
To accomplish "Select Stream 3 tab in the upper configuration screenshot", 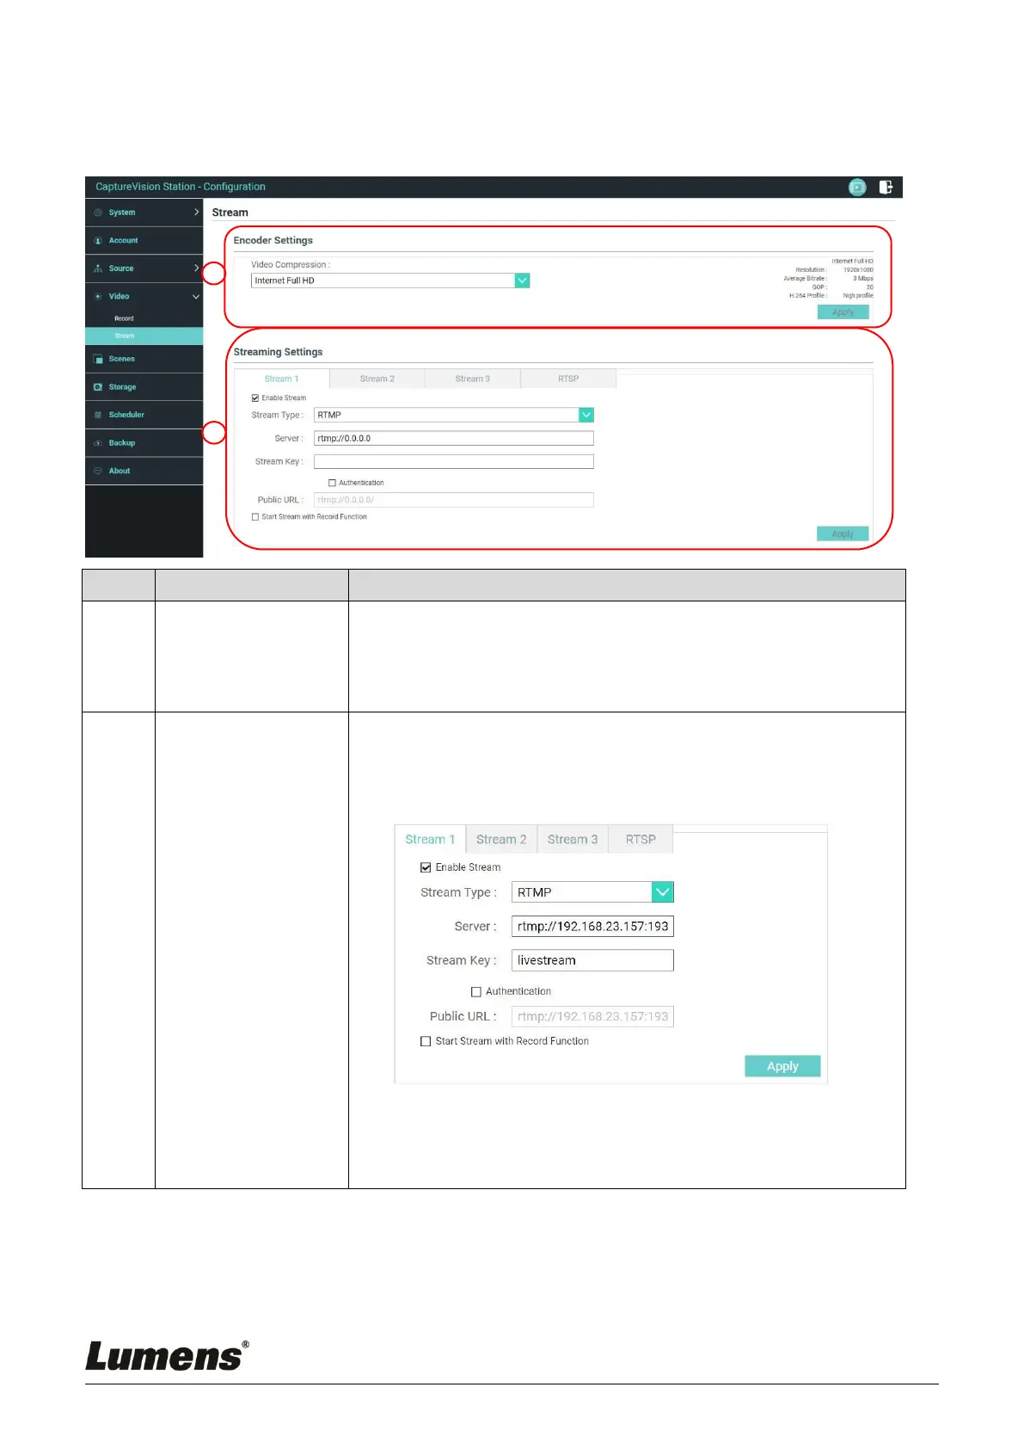I will (472, 379).
